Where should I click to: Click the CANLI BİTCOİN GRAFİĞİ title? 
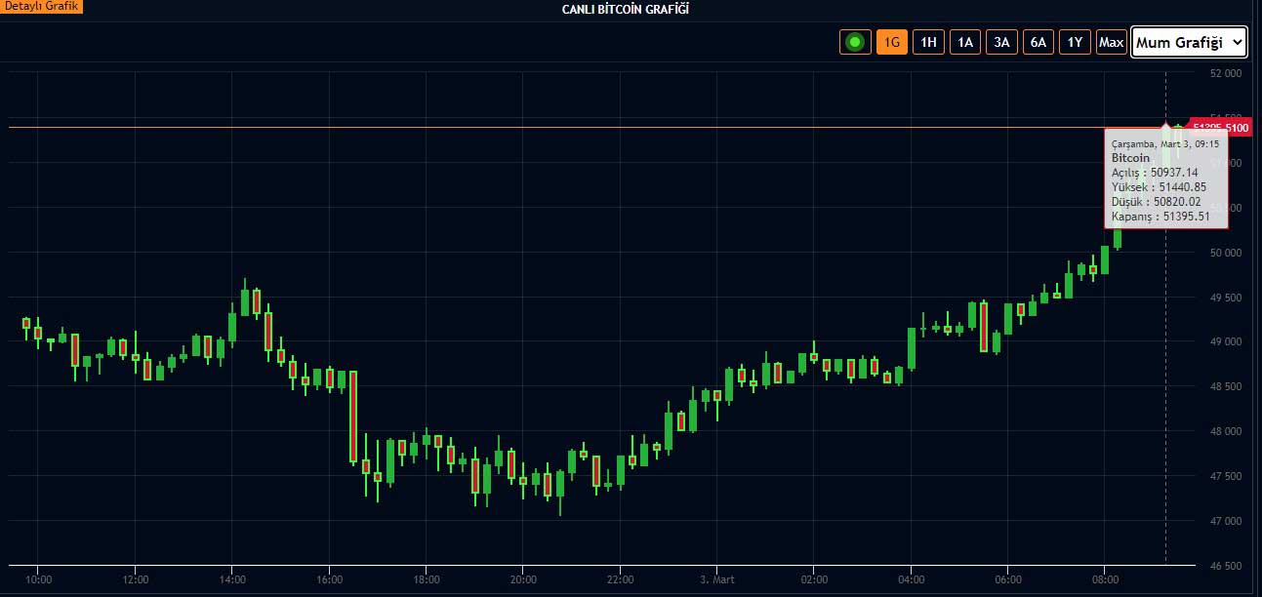point(626,9)
